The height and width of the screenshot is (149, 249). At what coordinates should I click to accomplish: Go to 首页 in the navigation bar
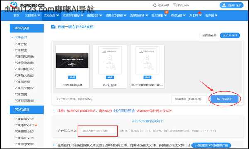(16, 15)
